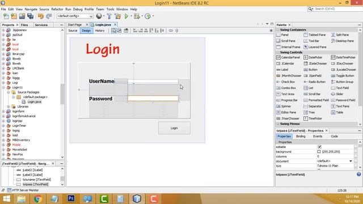
Task: Open the Tools menu
Action: click(110, 9)
